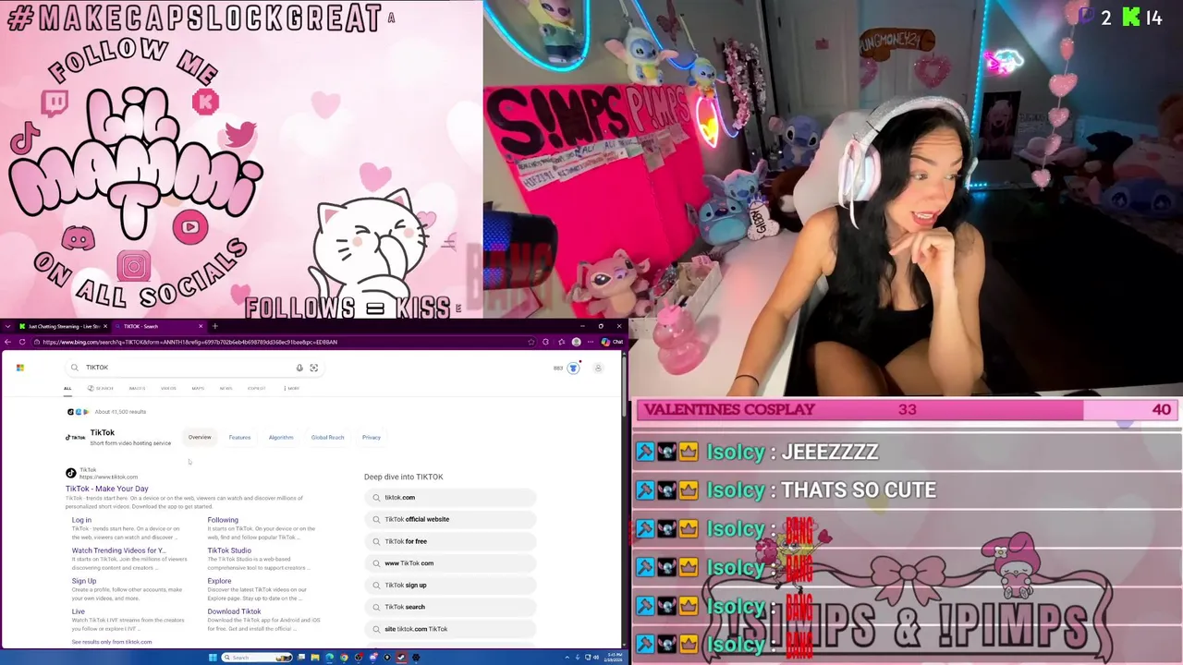
Task: Select the Overview chip for TikTok
Action: pos(200,437)
